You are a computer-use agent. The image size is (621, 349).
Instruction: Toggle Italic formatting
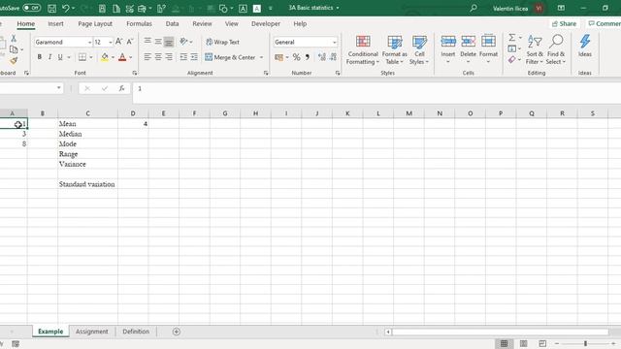click(49, 57)
